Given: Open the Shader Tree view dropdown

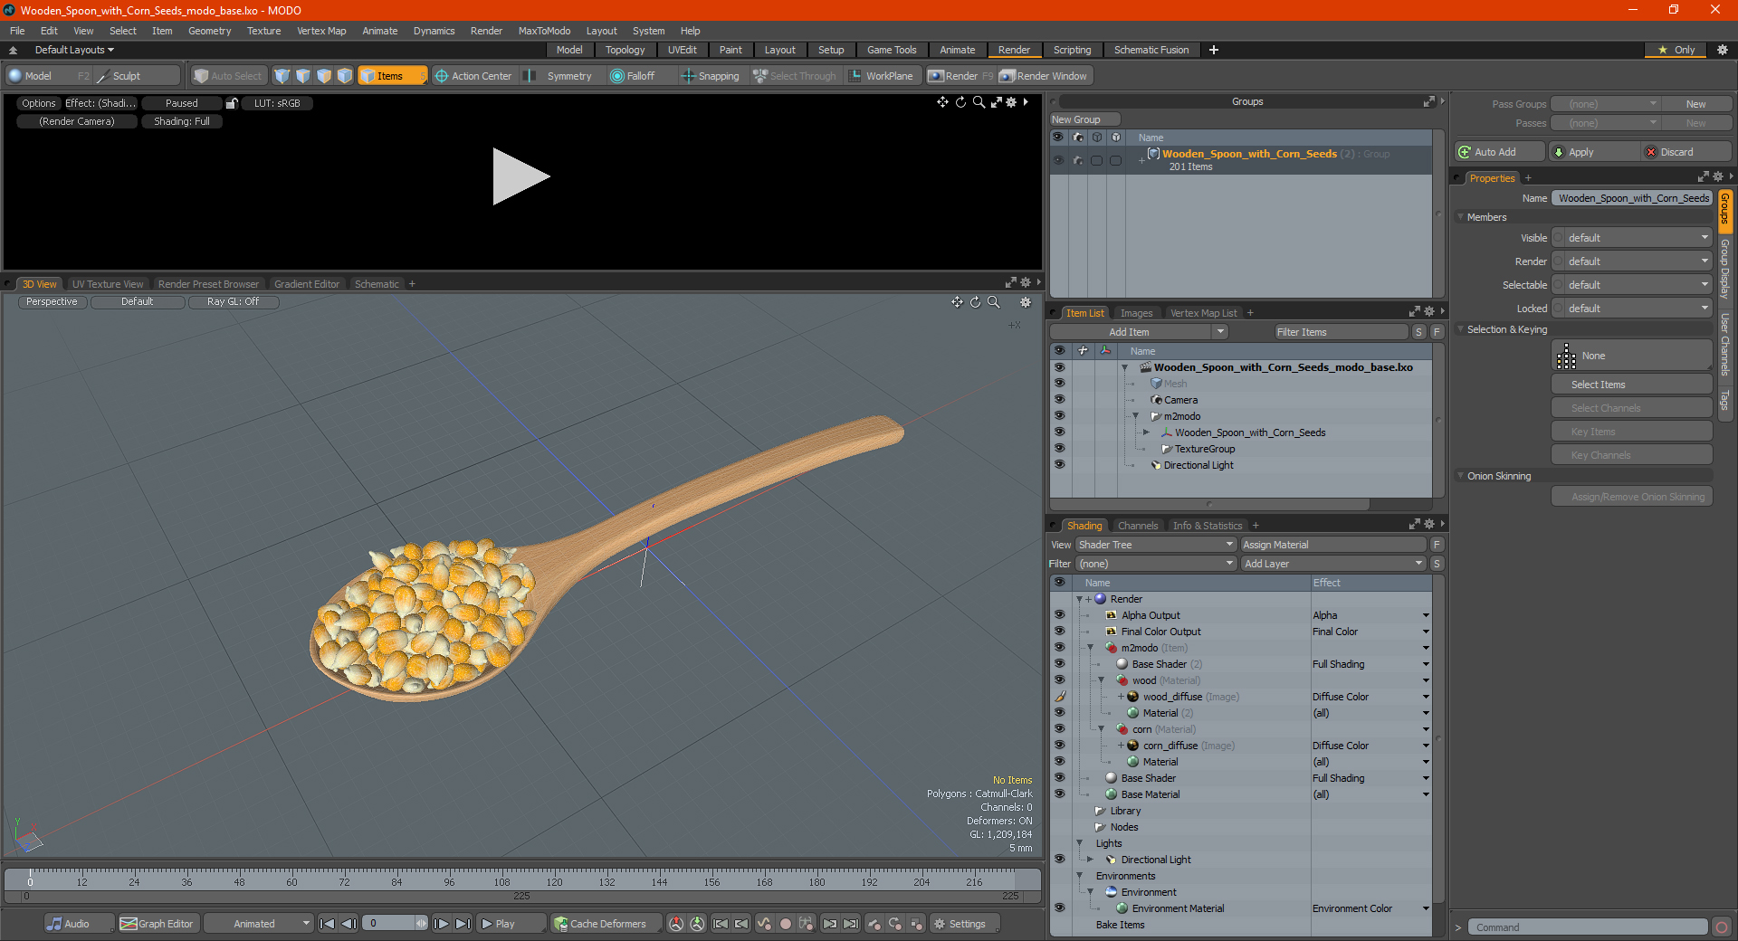Looking at the screenshot, I should click(x=1156, y=545).
